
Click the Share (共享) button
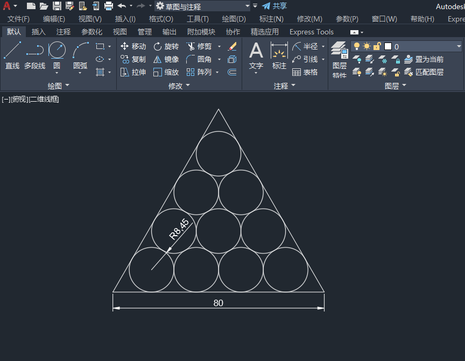tap(274, 5)
